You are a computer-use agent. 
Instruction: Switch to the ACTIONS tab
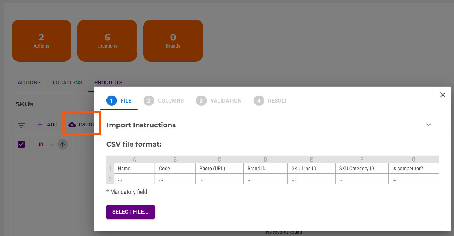(29, 82)
